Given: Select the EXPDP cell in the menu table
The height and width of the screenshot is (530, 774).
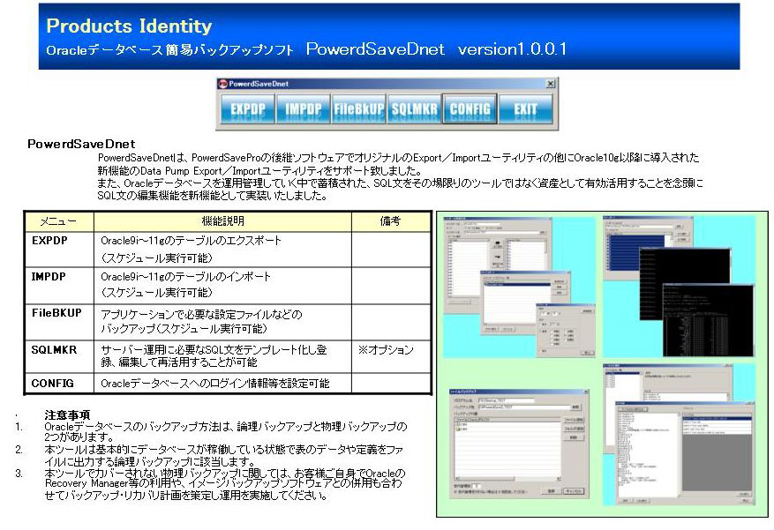Looking at the screenshot, I should pyautogui.click(x=59, y=250).
